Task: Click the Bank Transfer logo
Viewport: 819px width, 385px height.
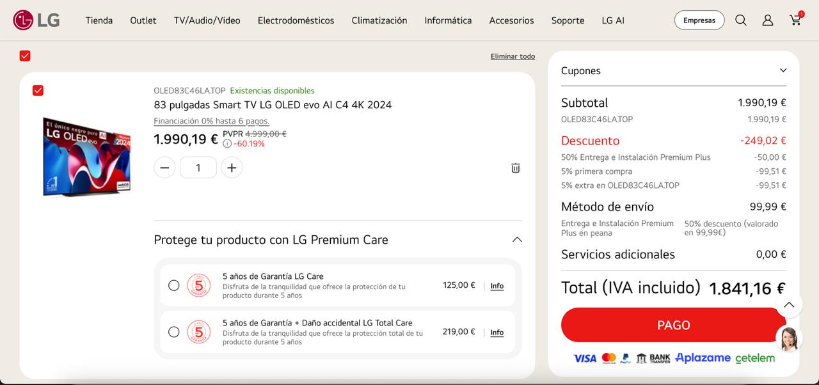Action: pos(653,358)
